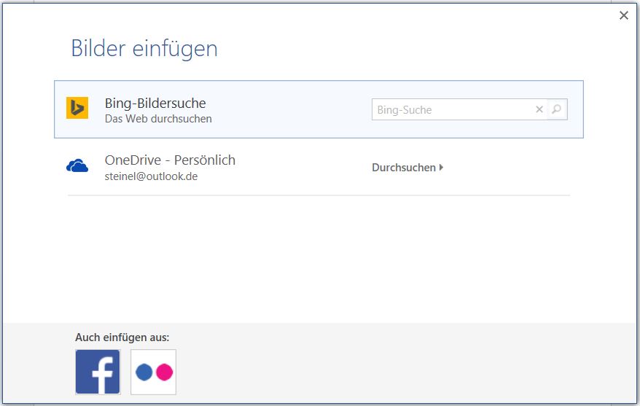Click the Auch einfügen aus label
The width and height of the screenshot is (640, 406).
pos(122,337)
